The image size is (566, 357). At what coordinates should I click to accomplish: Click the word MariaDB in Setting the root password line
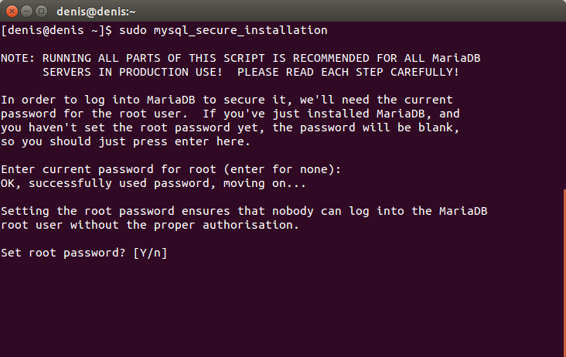pyautogui.click(x=463, y=211)
